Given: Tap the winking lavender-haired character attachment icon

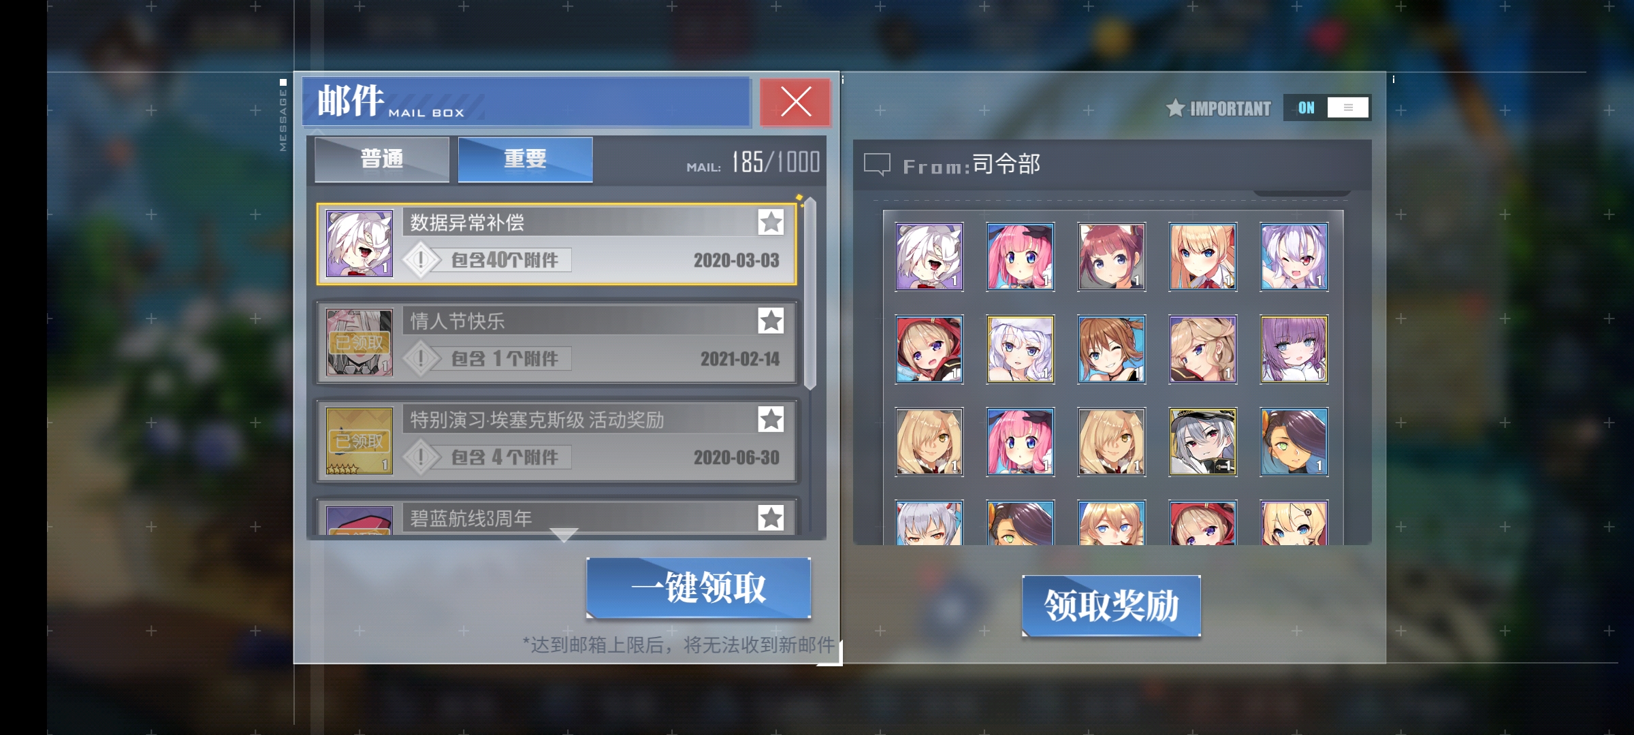Looking at the screenshot, I should 1294,257.
